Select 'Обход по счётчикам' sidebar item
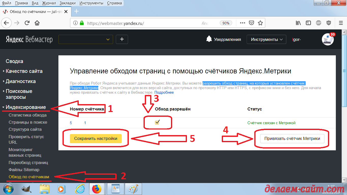Screen dimensions: 347x195 pyautogui.click(x=29, y=177)
